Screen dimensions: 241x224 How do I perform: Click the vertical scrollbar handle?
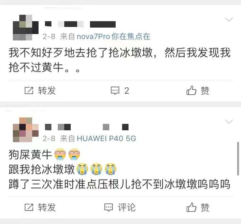tap(238, 159)
